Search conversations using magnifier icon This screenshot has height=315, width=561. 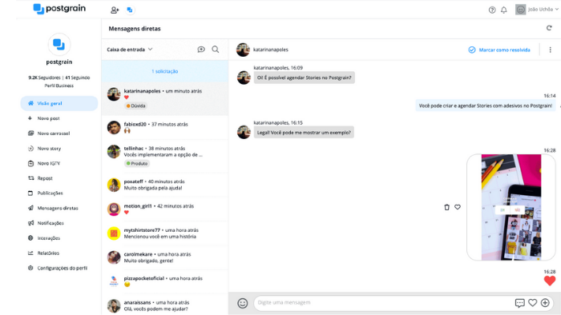pos(216,50)
